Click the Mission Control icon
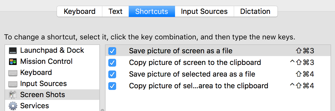The width and height of the screenshot is (335, 111). pyautogui.click(x=13, y=62)
